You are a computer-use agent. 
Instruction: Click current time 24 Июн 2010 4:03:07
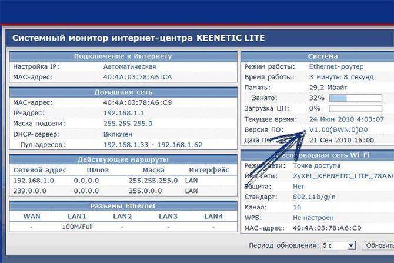tap(346, 119)
